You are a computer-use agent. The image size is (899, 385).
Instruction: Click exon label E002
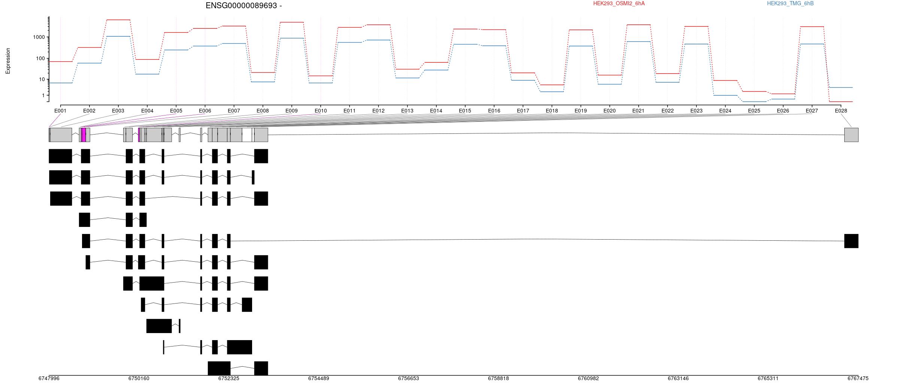tap(89, 111)
